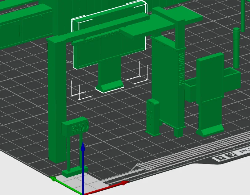Pick the free-standing menu board at right
The height and width of the screenshot is (195, 250).
coord(210,94)
